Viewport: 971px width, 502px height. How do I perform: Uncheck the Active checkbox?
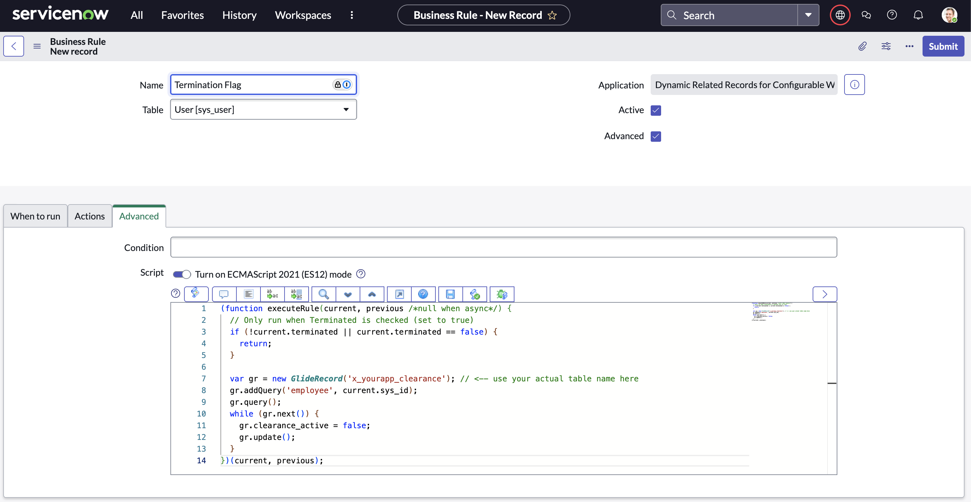coord(656,110)
